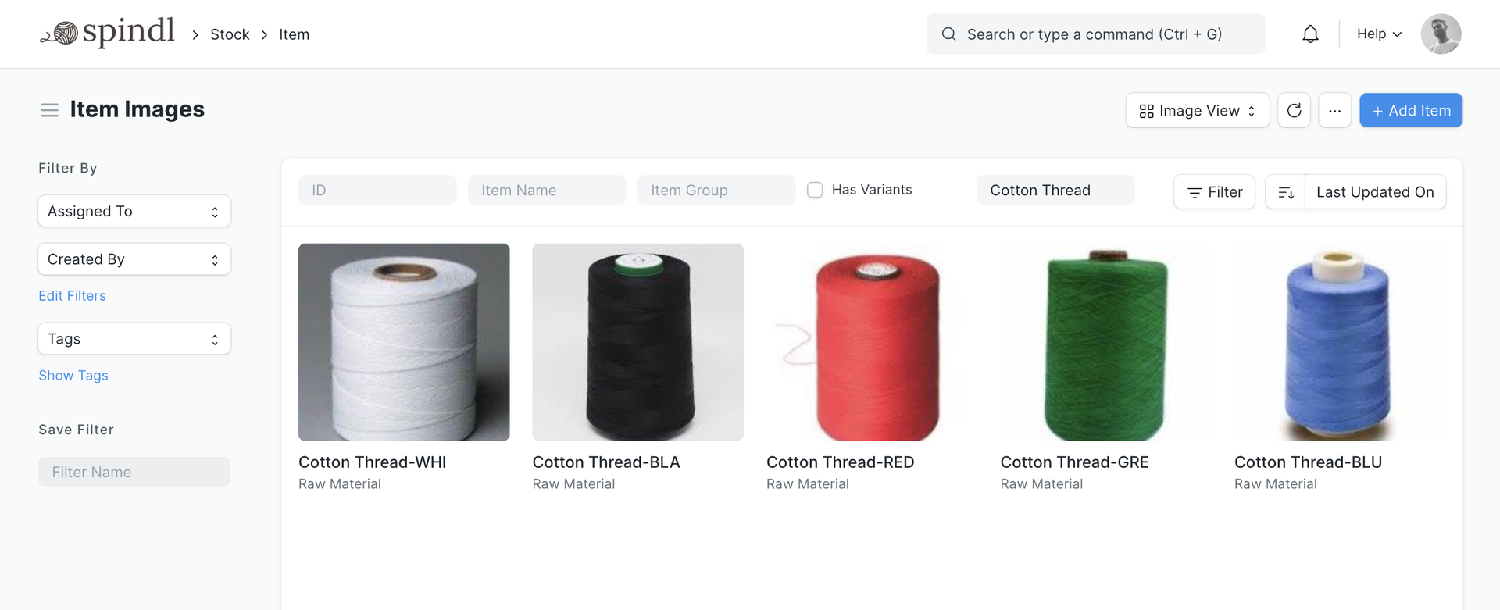Open the Cotton Thread-RED item thumbnail
Viewport: 1500px width, 610px height.
click(x=871, y=341)
